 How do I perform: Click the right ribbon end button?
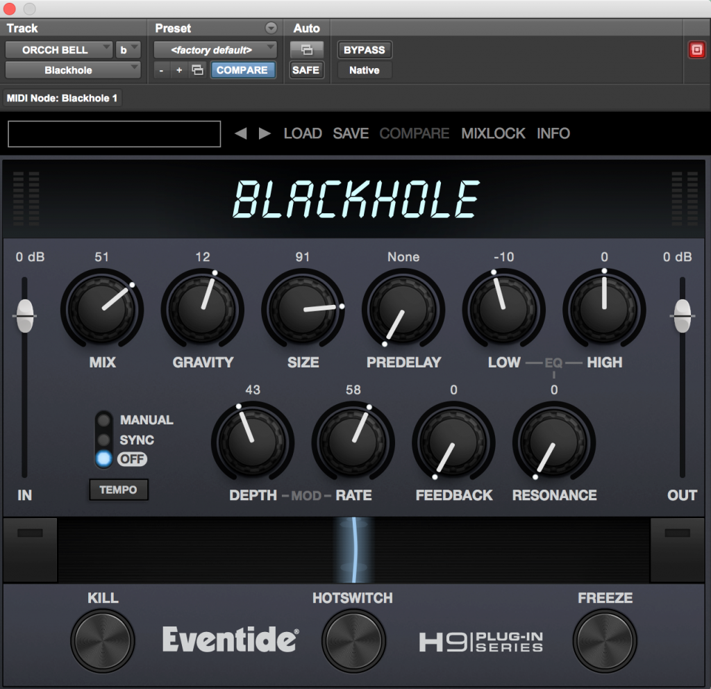678,550
